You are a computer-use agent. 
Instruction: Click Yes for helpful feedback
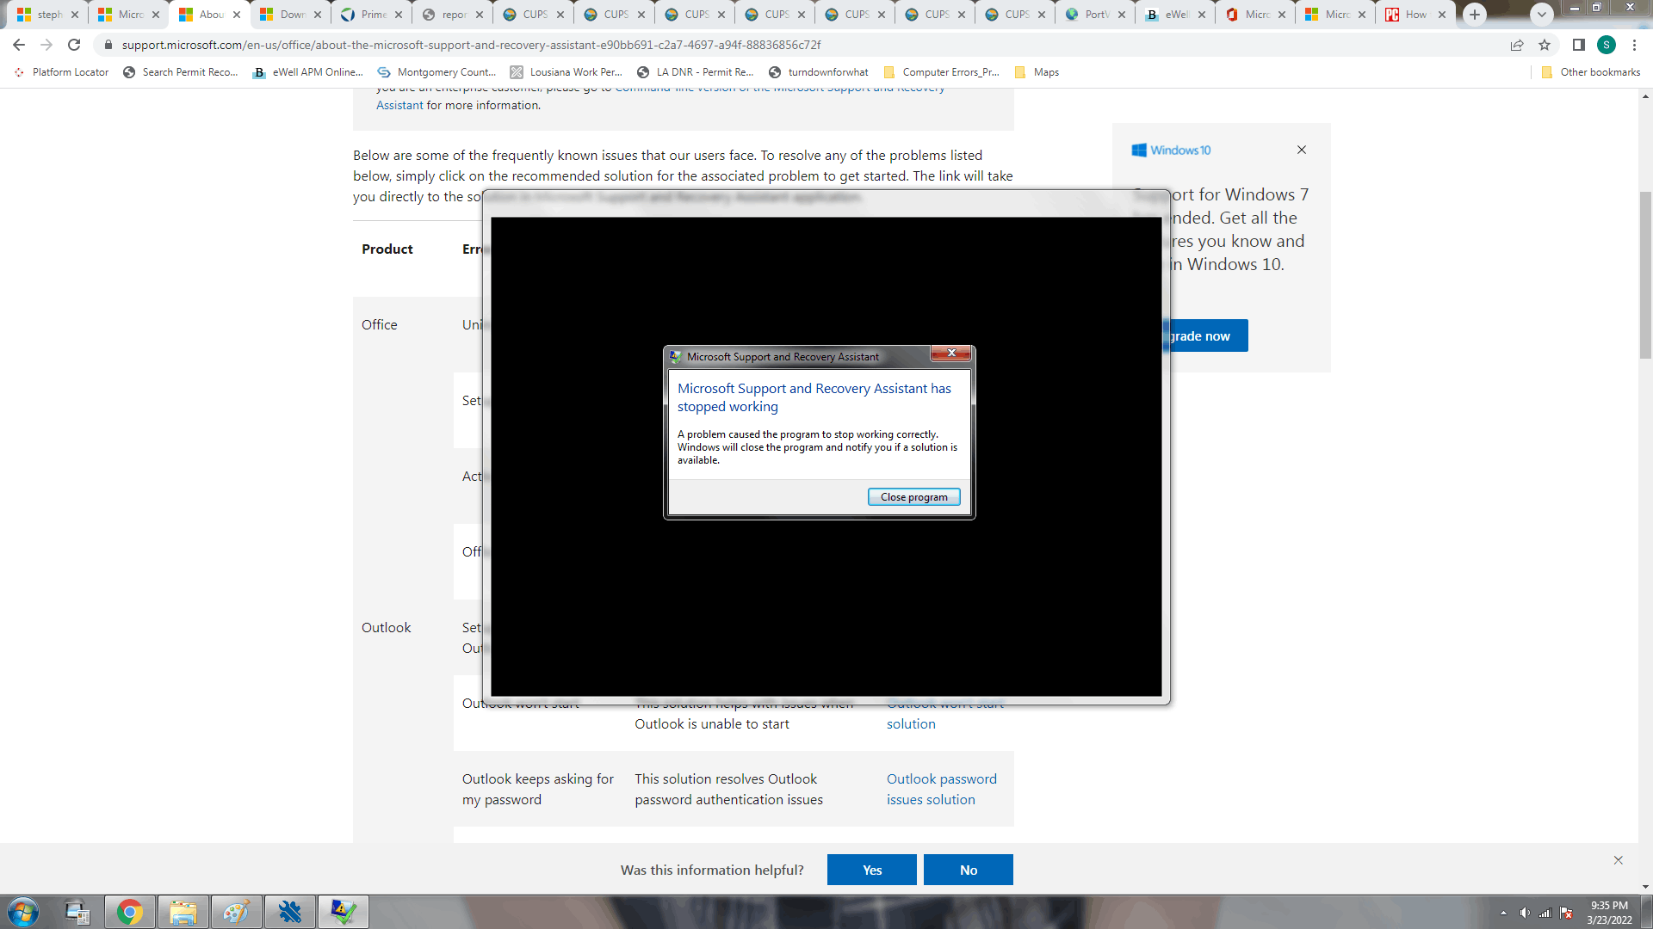click(x=871, y=870)
